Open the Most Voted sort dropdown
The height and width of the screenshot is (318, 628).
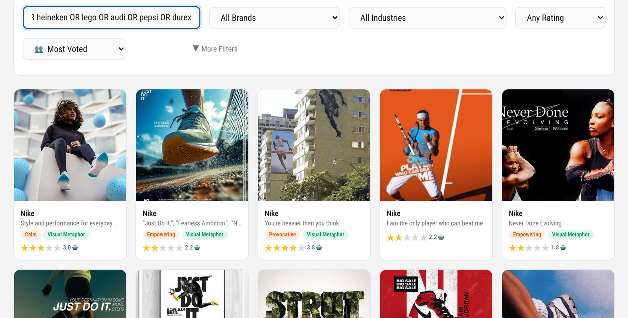(74, 49)
